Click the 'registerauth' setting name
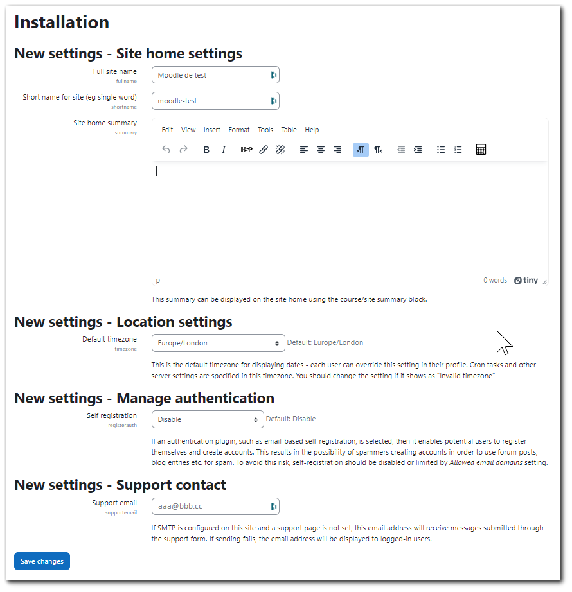 tap(122, 425)
